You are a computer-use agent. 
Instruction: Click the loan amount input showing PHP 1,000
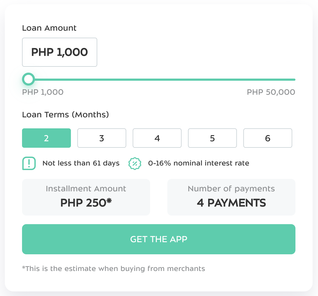59,52
